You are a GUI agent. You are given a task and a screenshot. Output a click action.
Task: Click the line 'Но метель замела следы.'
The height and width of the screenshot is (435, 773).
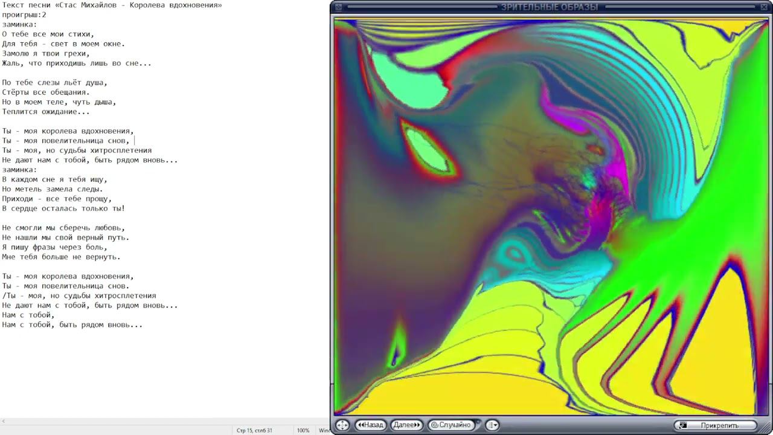point(53,188)
